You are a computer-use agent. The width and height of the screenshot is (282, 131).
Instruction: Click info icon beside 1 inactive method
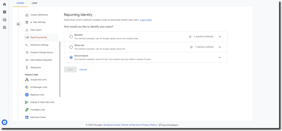pos(191,47)
